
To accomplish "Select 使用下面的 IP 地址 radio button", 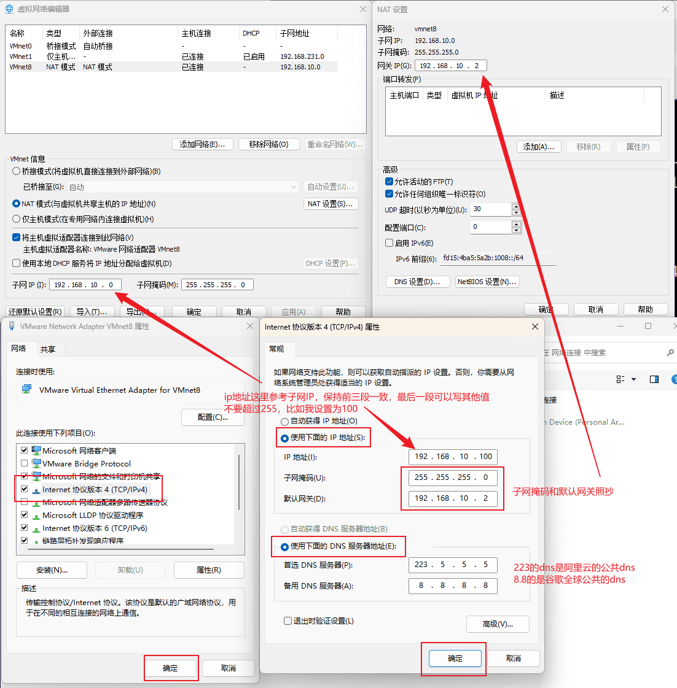I will click(x=284, y=438).
